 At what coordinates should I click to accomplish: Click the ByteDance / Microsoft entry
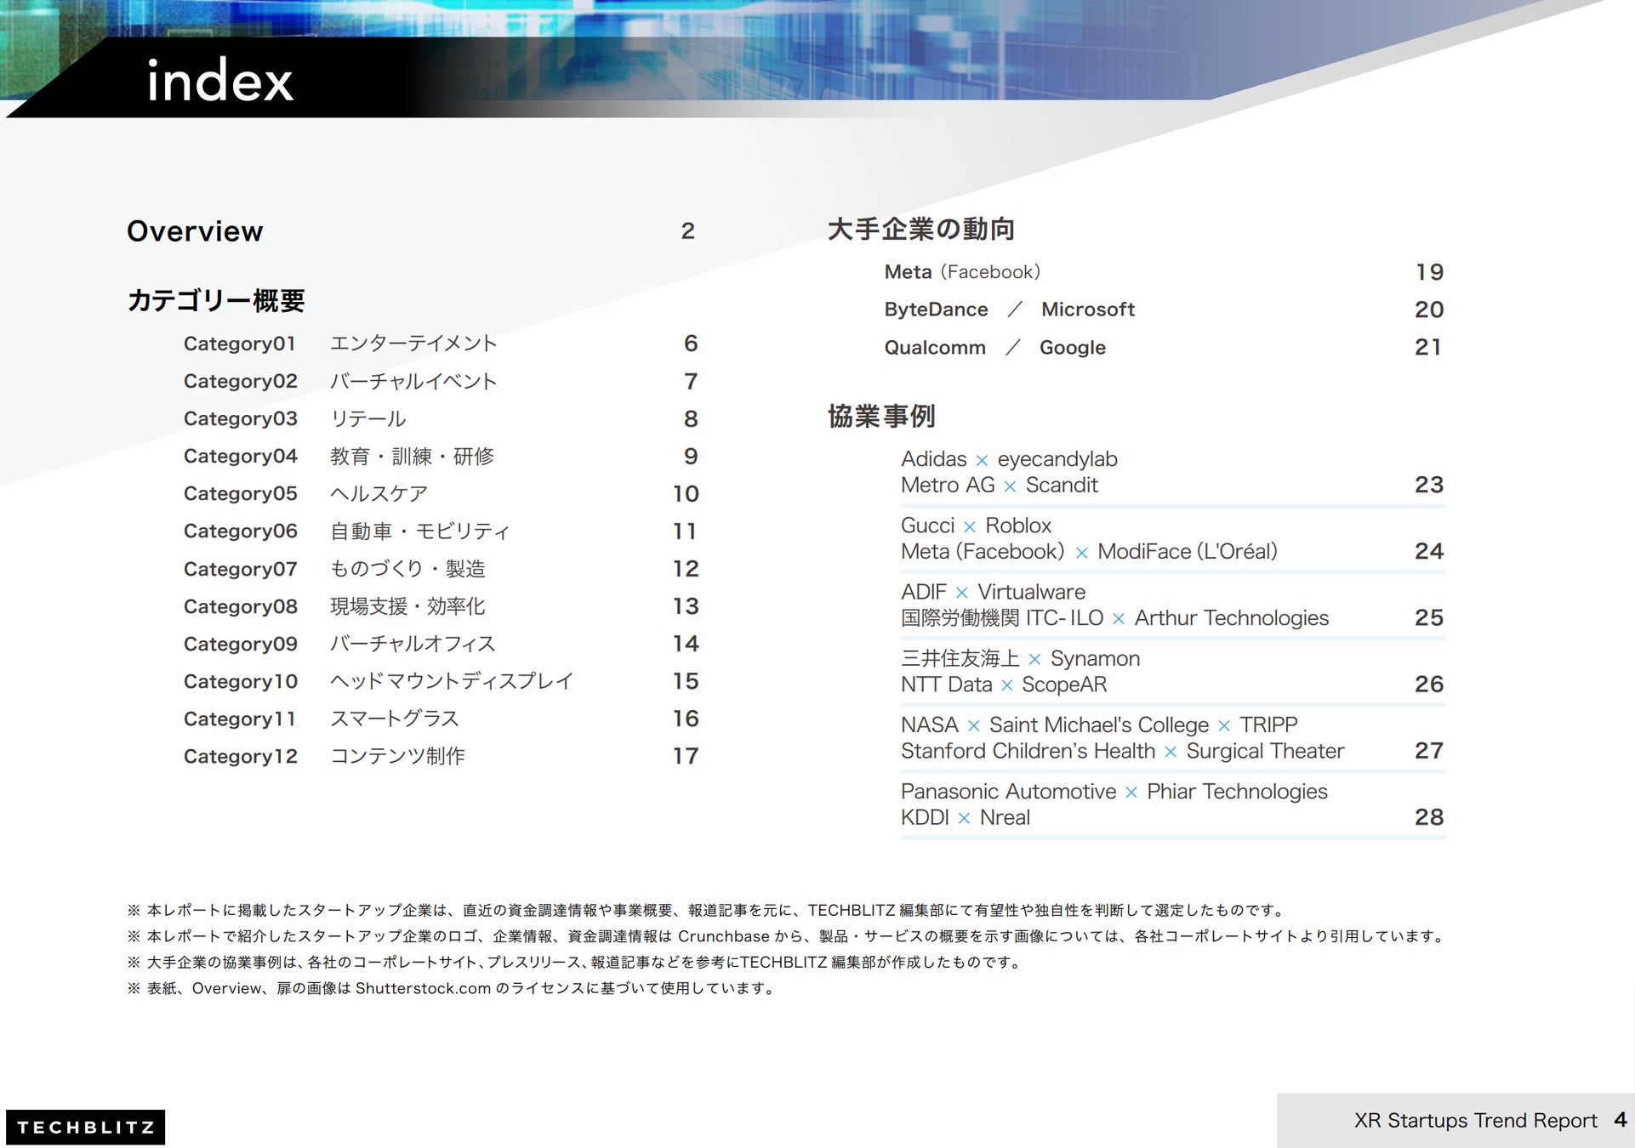(x=1009, y=310)
